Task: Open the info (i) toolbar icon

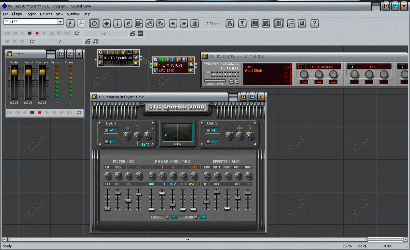Action: pos(117,23)
